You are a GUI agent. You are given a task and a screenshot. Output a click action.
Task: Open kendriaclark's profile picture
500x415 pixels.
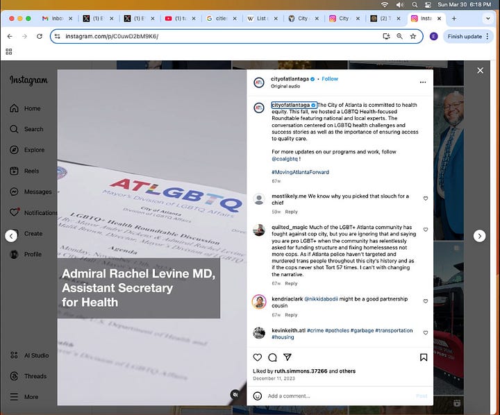pos(259,301)
